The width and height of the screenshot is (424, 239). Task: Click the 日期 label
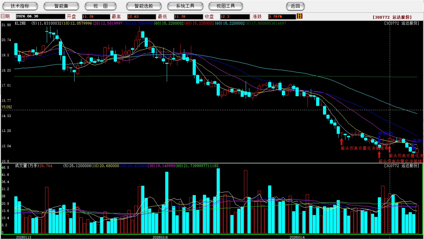[x=5, y=16]
